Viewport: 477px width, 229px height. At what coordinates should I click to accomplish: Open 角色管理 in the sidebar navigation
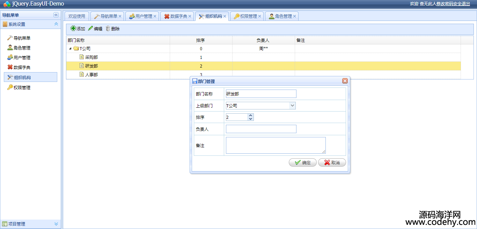(22, 48)
